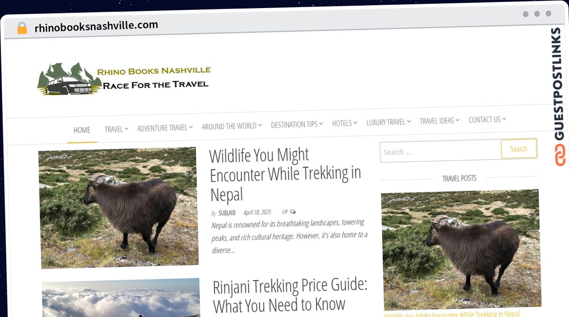Go to the Contact Us menu
Image resolution: width=569 pixels, height=317 pixels.
[x=485, y=120]
